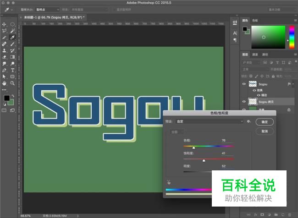Toggle Quick Mask mode icon
The width and height of the screenshot is (298, 218).
pyautogui.click(x=4, y=110)
